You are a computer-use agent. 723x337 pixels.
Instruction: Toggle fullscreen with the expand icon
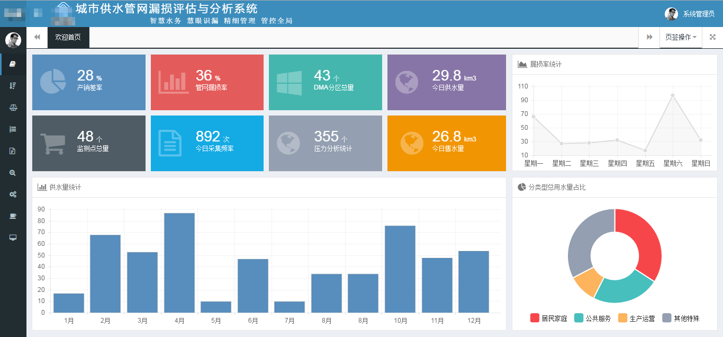pyautogui.click(x=712, y=37)
